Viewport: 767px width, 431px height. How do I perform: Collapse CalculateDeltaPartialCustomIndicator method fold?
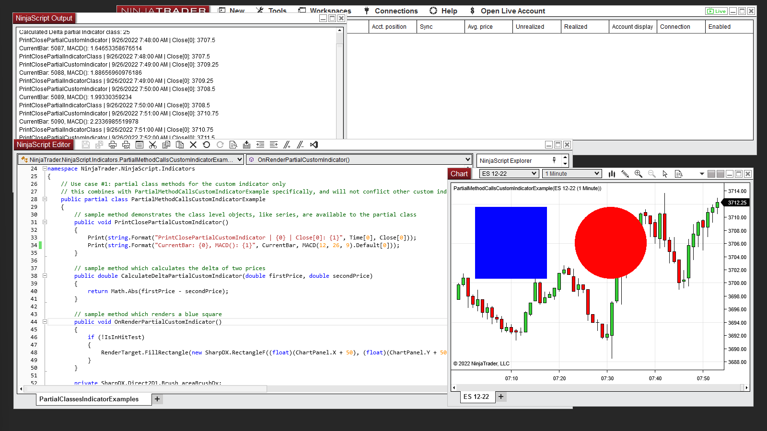pos(45,276)
